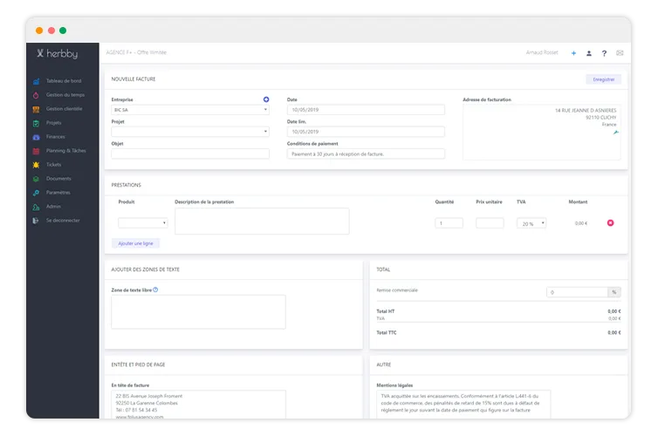Open Gestion du temps menu item
Screen dimensions: 665x436
65,95
